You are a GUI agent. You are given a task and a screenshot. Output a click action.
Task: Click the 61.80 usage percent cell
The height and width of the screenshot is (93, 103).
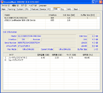(x=87, y=58)
